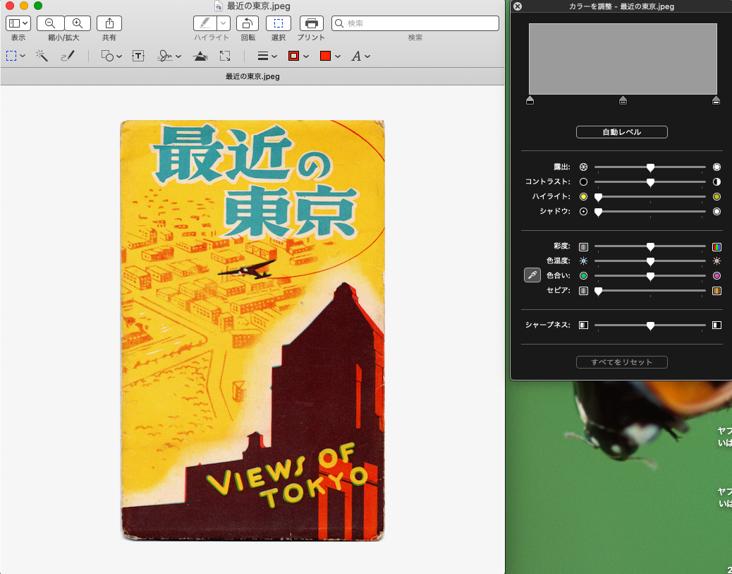Rotate the image with 回転 button
The image size is (732, 574).
248,23
